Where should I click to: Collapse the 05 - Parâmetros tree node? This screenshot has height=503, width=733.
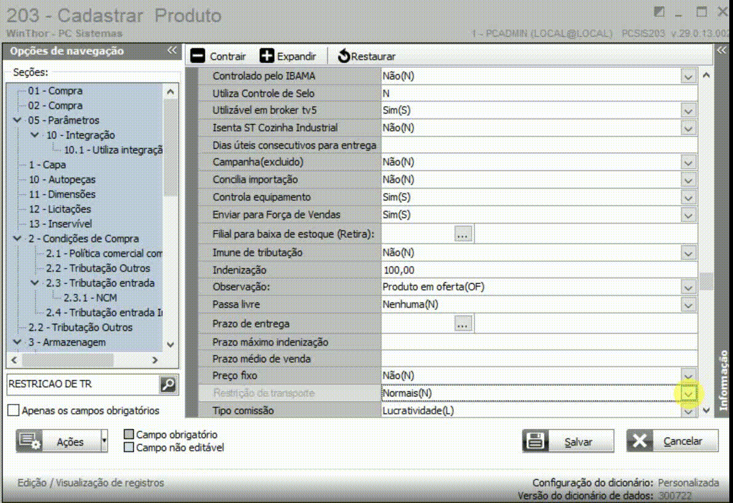tap(17, 120)
